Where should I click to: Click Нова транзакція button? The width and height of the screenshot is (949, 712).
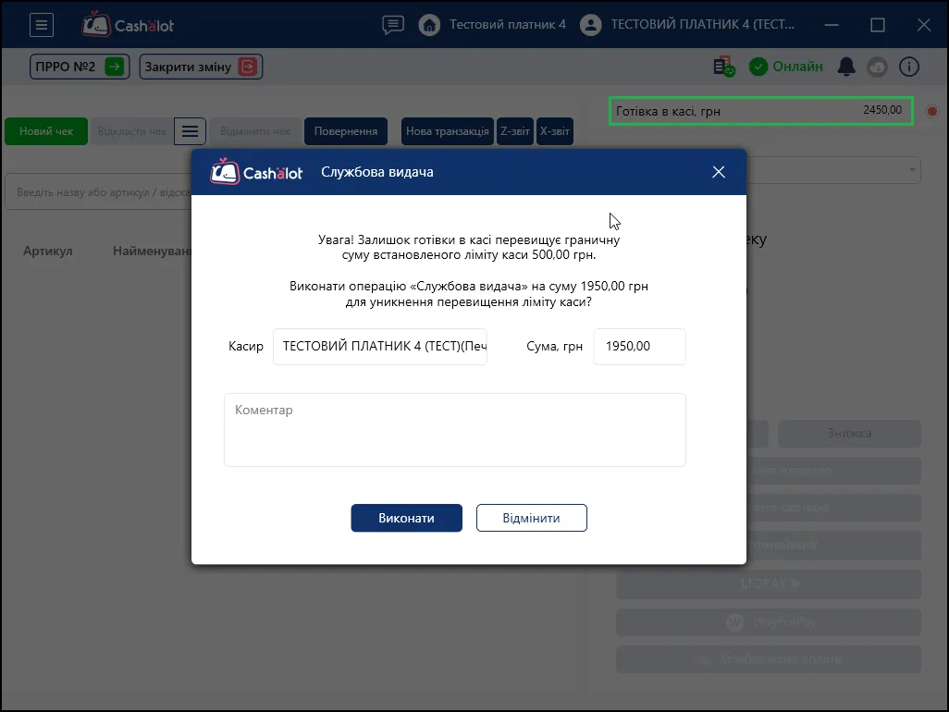[x=448, y=131]
